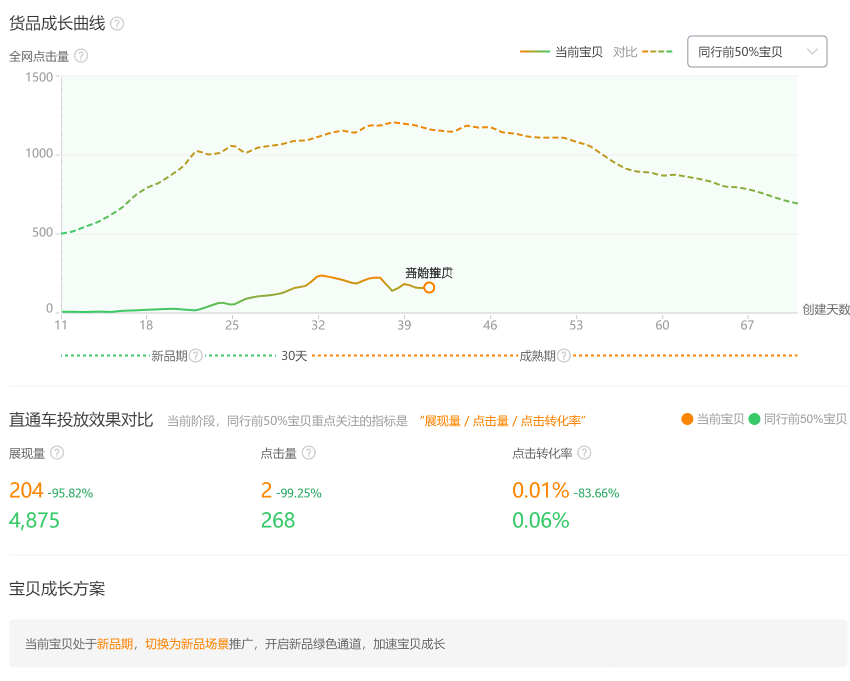The height and width of the screenshot is (681, 850).
Task: Open help tooltip for 货品成长曲线 title
Action: coord(118,23)
